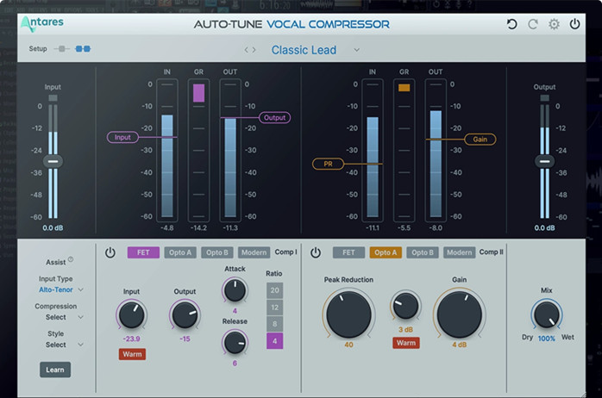Select Modern mode for Comp I
The height and width of the screenshot is (398, 602).
click(254, 252)
